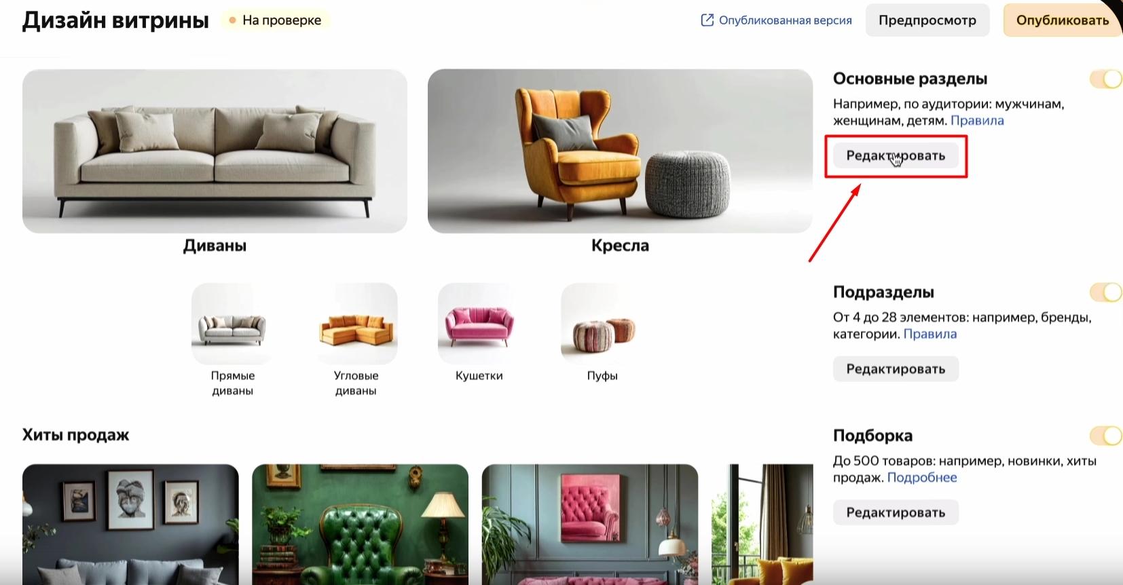Open the Правила link under Подразделы
The width and height of the screenshot is (1123, 585).
[x=930, y=334]
